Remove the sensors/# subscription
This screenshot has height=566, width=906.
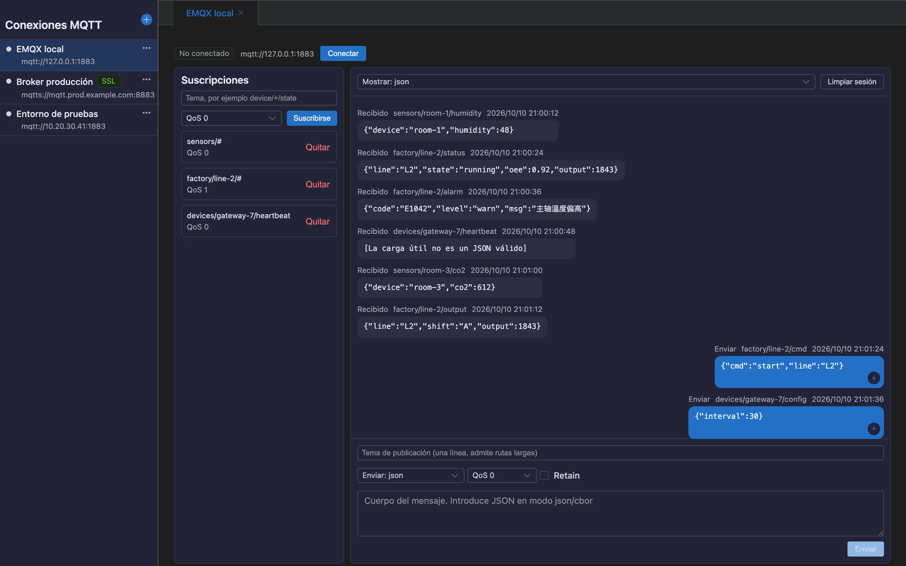click(317, 147)
